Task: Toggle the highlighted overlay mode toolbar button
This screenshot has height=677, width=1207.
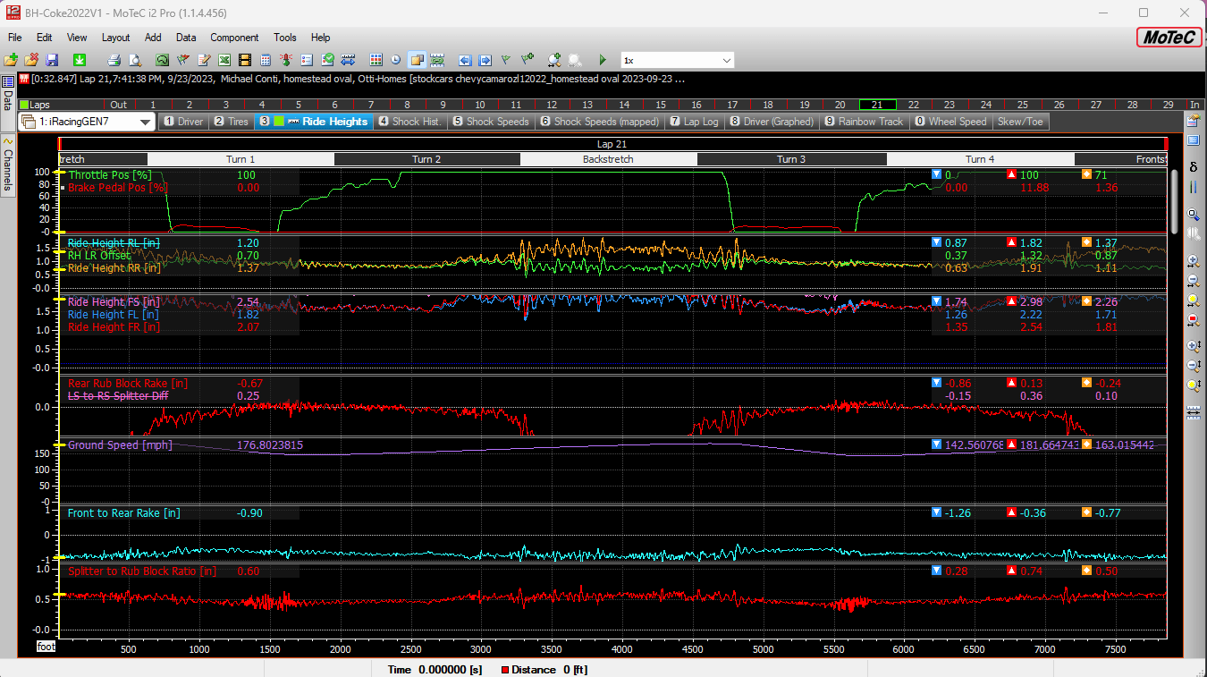Action: [x=417, y=60]
